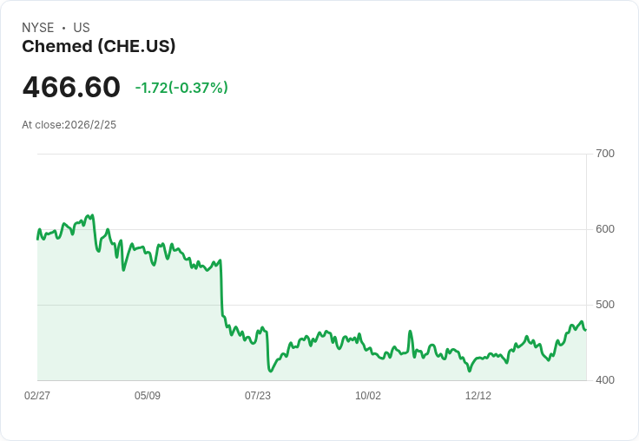Click the 400 price axis label
639x441 pixels.
[x=605, y=380]
